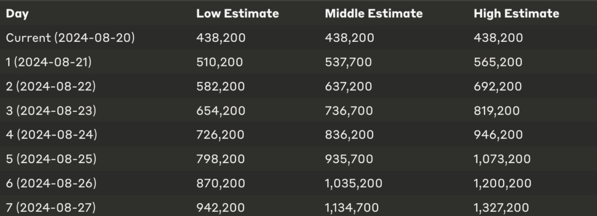Click the low estimate value 510,200
Viewport: 597px width, 216px height.
[219, 62]
